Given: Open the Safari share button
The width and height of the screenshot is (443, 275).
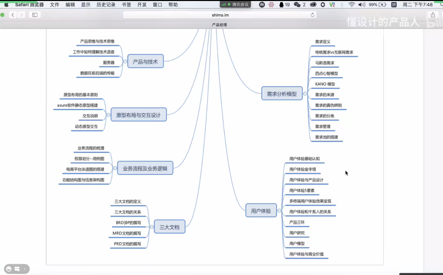Looking at the screenshot, I should [433, 15].
